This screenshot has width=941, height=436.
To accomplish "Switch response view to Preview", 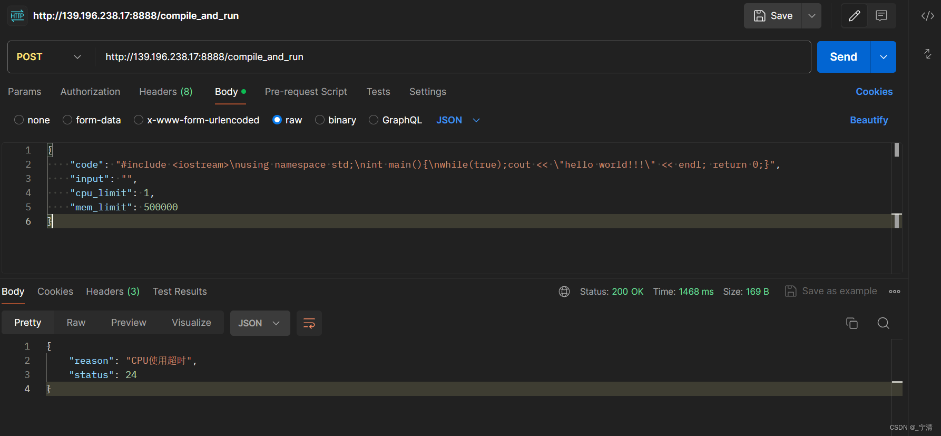I will tap(129, 323).
